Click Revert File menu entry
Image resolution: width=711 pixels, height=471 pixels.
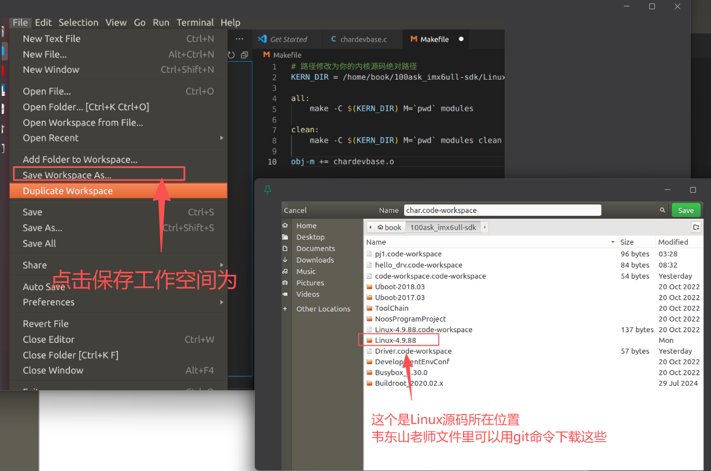point(118,324)
